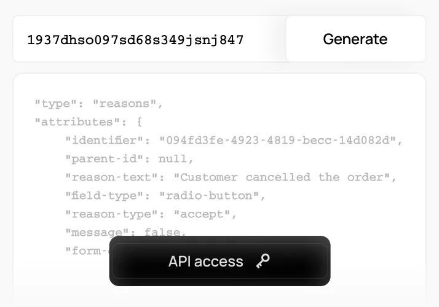
Task: Click the null value in parent-id
Action: pyautogui.click(x=173, y=159)
